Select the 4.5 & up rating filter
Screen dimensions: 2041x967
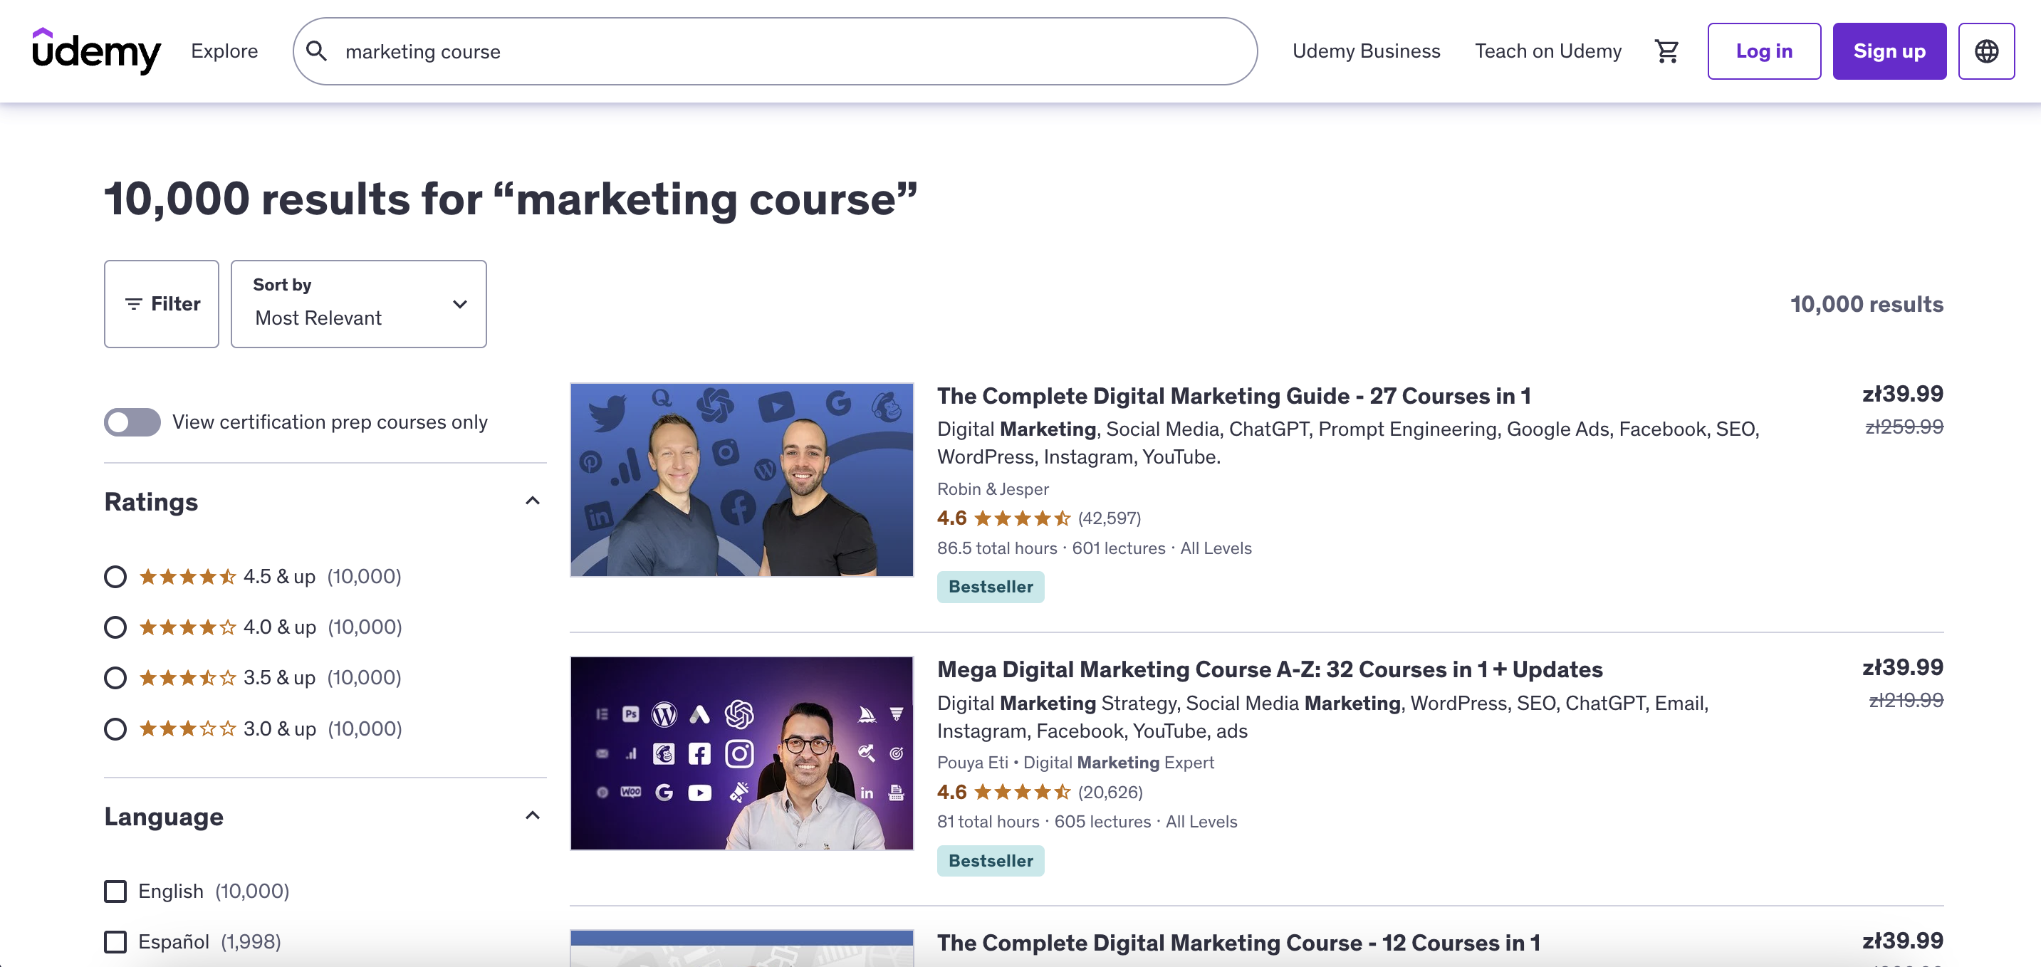(x=114, y=577)
